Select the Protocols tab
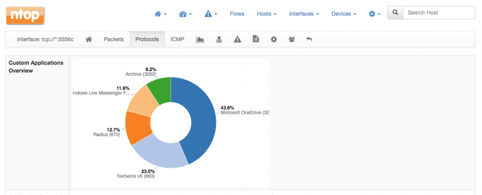The image size is (482, 195). pos(147,40)
